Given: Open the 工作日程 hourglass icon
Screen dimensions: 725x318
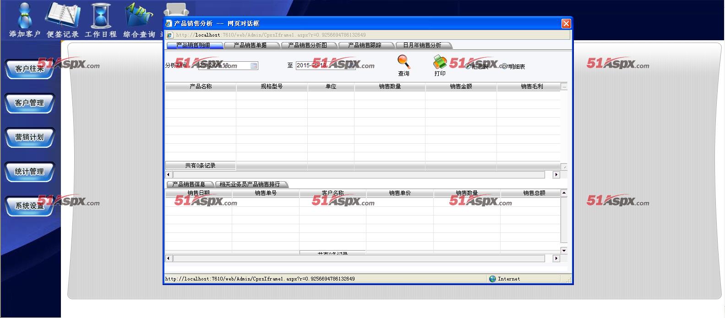Looking at the screenshot, I should (x=100, y=16).
